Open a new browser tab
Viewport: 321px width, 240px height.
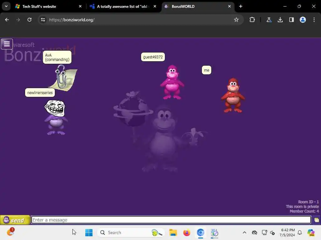pyautogui.click(x=241, y=6)
